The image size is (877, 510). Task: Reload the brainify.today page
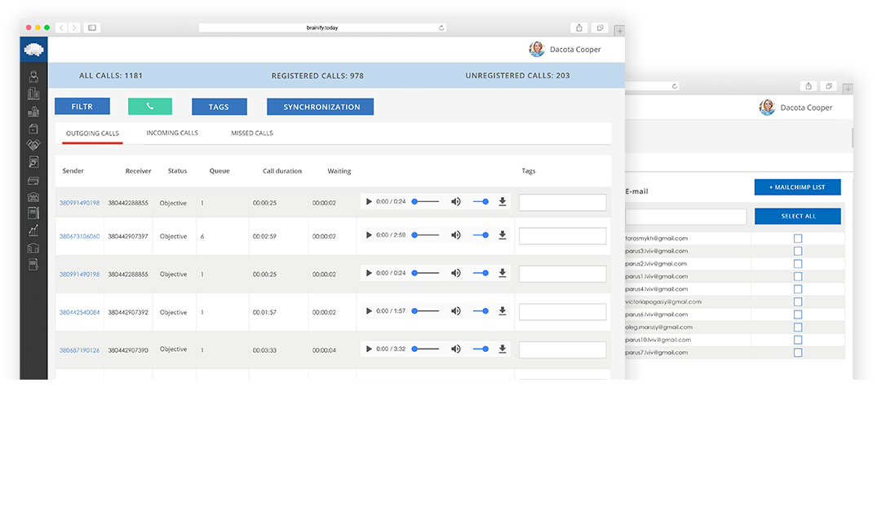click(441, 28)
